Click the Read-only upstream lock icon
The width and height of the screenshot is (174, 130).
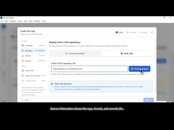point(52,84)
